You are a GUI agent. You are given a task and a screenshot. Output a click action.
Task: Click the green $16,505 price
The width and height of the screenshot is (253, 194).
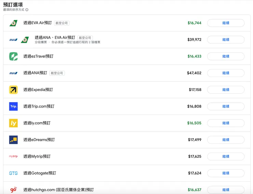coord(194,123)
